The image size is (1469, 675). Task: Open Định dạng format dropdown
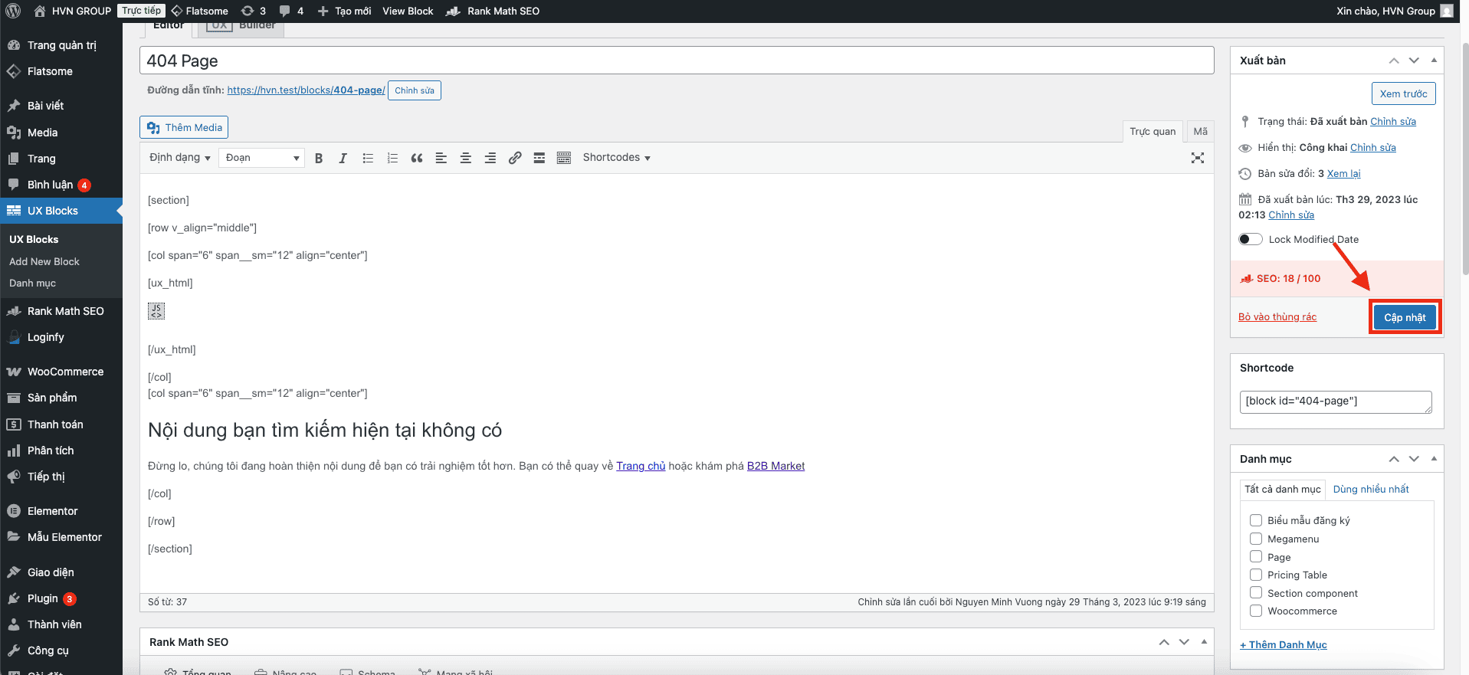(x=180, y=158)
